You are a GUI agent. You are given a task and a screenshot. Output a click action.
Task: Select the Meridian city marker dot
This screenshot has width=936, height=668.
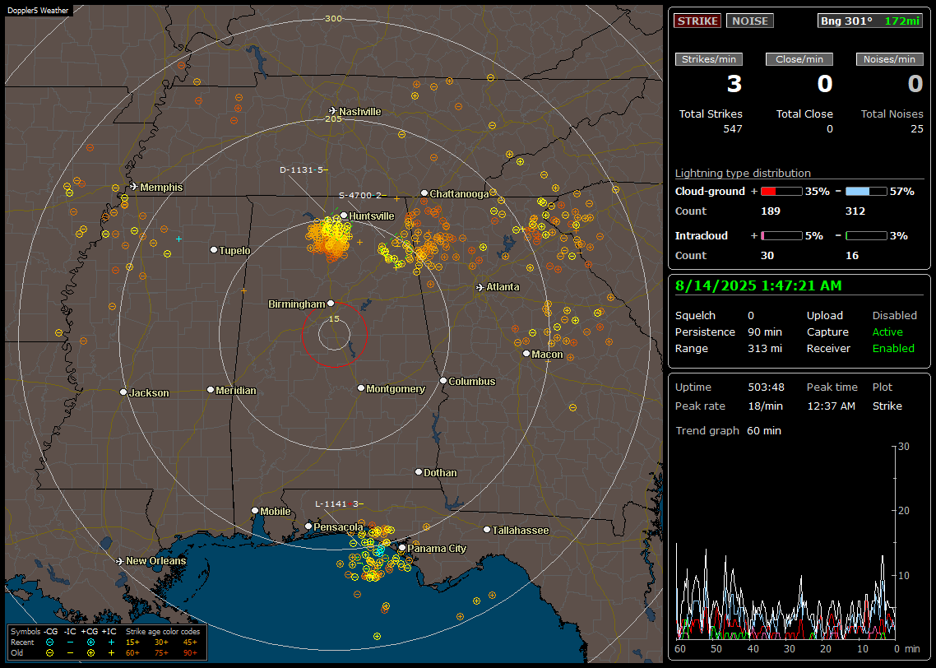210,390
